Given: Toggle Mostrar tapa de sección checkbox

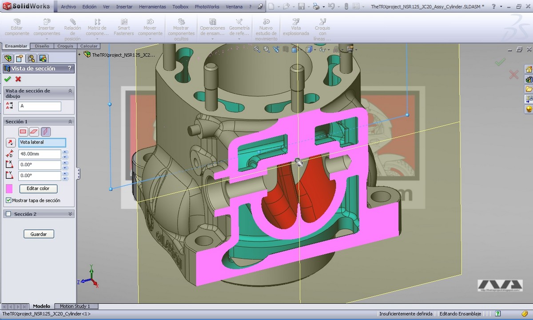Looking at the screenshot, I should tap(8, 200).
